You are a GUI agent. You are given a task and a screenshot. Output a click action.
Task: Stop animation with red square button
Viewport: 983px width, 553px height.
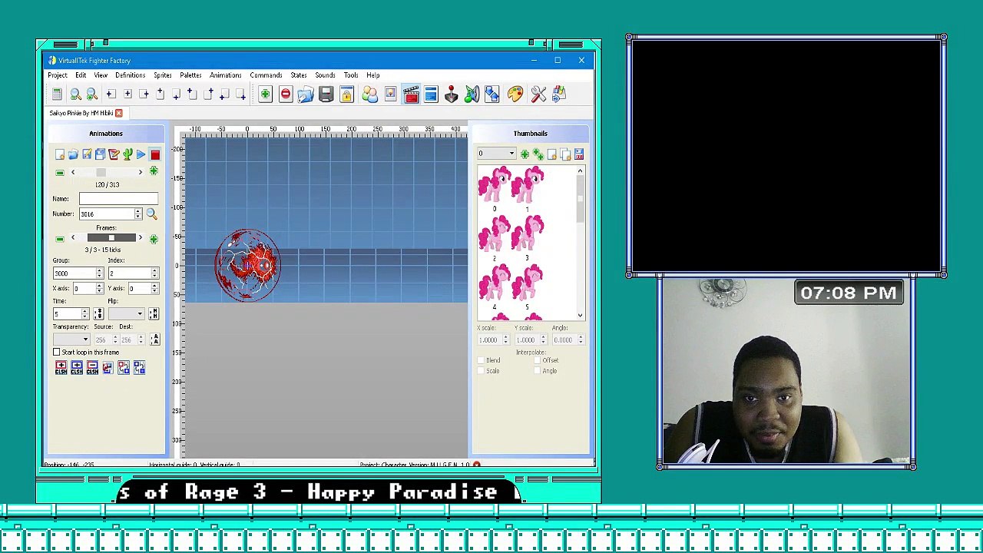[155, 154]
